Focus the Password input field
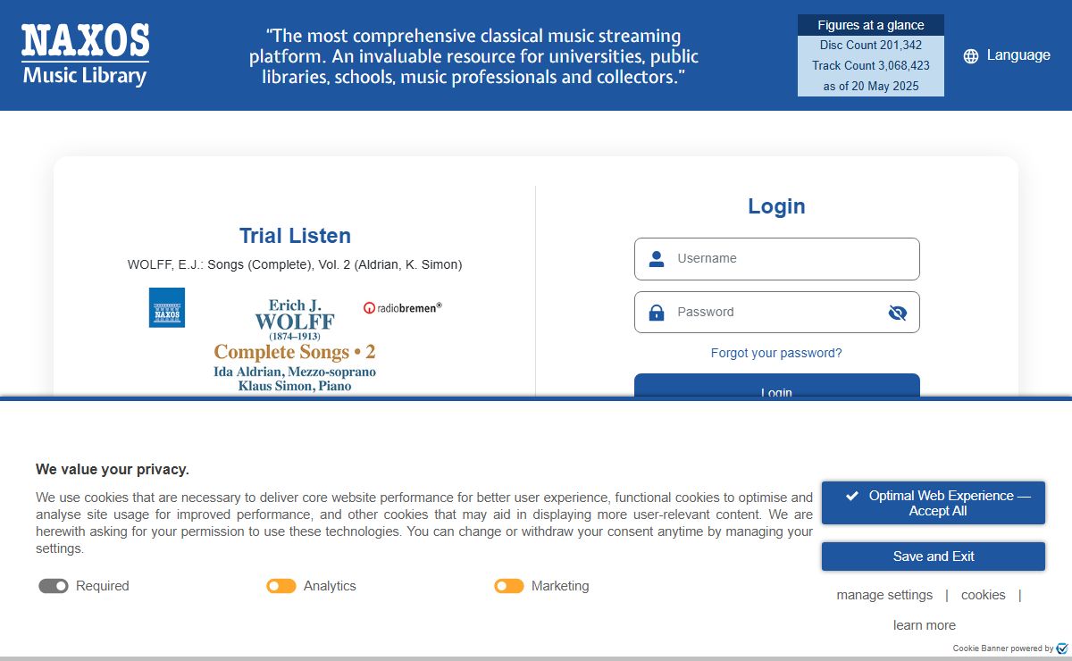 (776, 313)
